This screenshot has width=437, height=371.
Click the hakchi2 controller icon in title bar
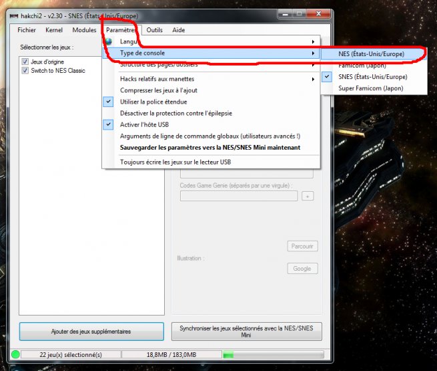13,16
